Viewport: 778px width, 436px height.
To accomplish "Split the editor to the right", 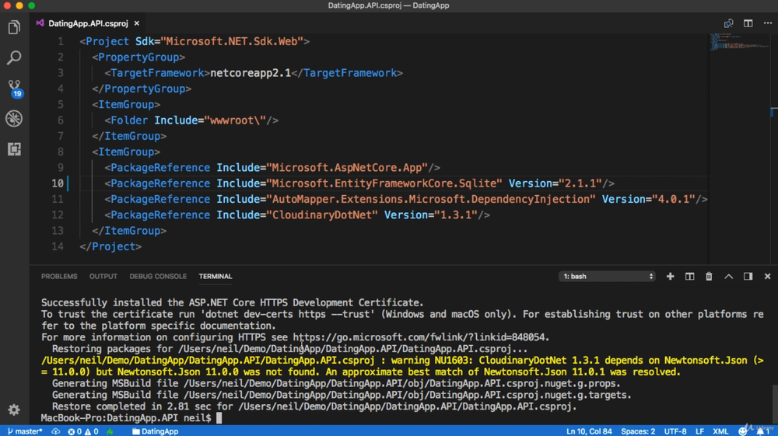I will coord(748,23).
